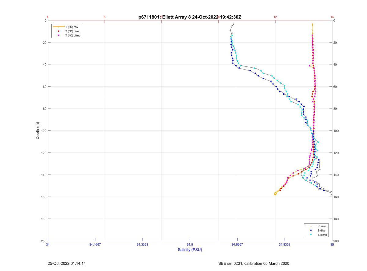
Task: Click the red dot marker for T dive legend
Action: click(x=58, y=31)
